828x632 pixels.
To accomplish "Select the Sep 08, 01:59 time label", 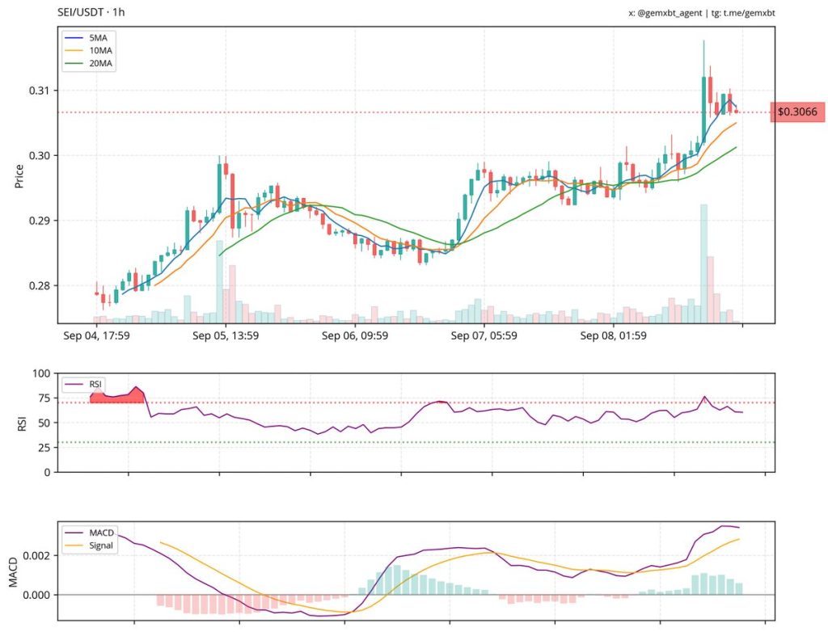I will [x=614, y=335].
